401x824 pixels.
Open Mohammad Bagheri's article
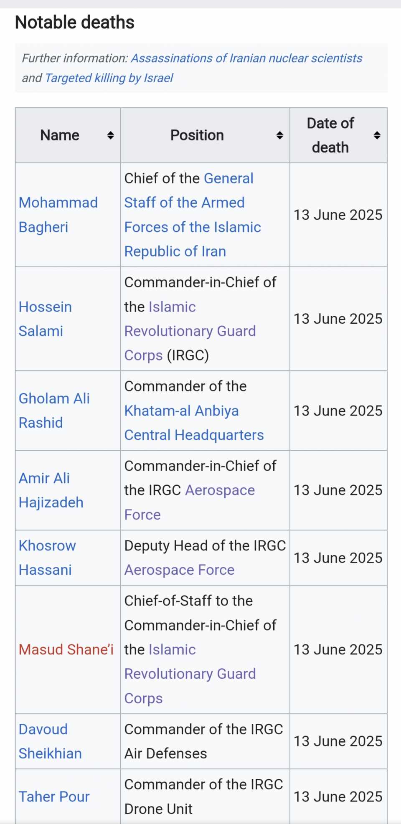point(58,215)
